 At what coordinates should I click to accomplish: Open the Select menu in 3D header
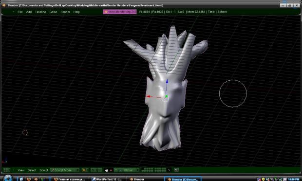[32, 170]
